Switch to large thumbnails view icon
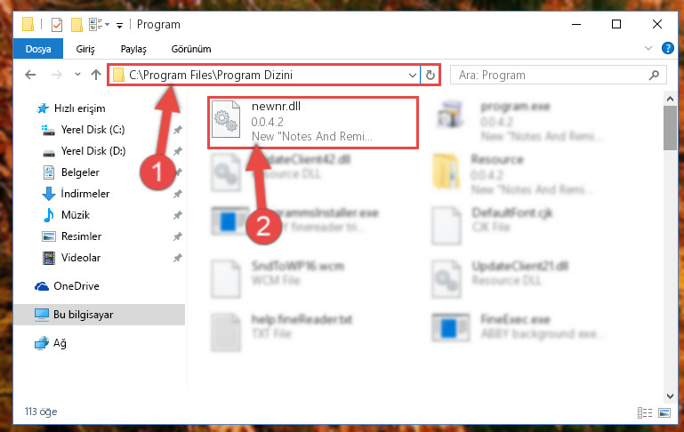The height and width of the screenshot is (432, 684). tap(664, 412)
